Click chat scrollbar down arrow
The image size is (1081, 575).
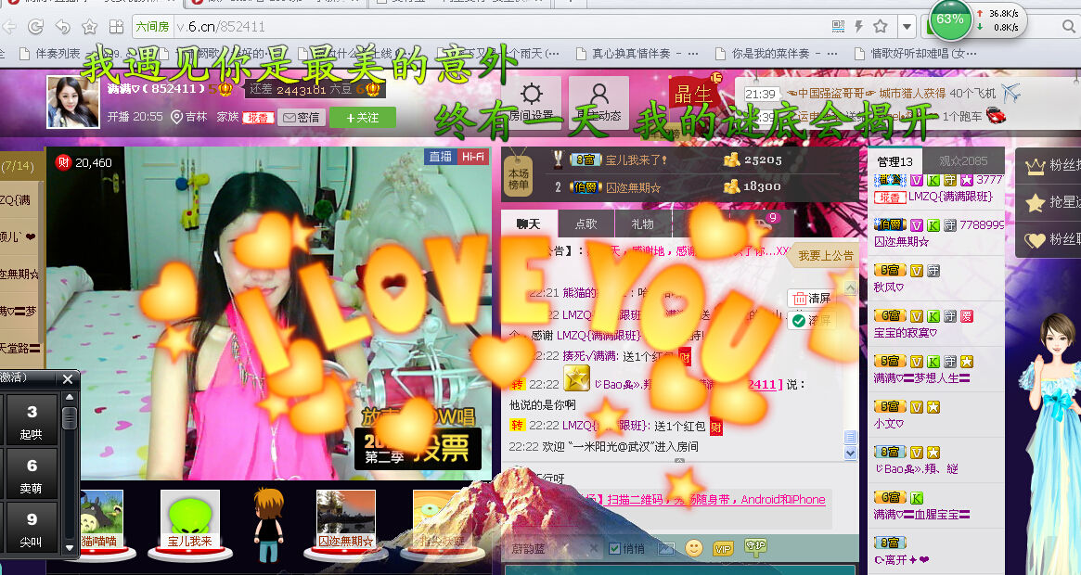pos(851,453)
